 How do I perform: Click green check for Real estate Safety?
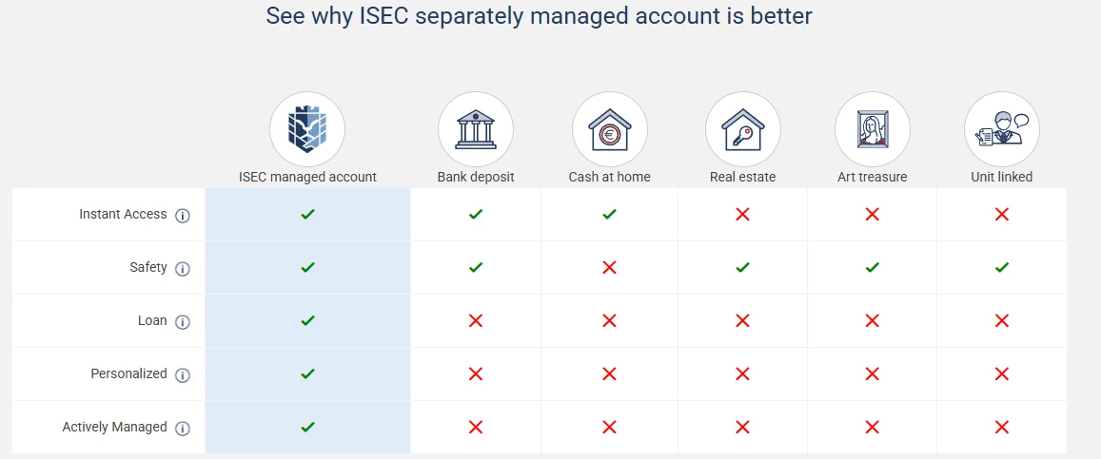point(743,267)
